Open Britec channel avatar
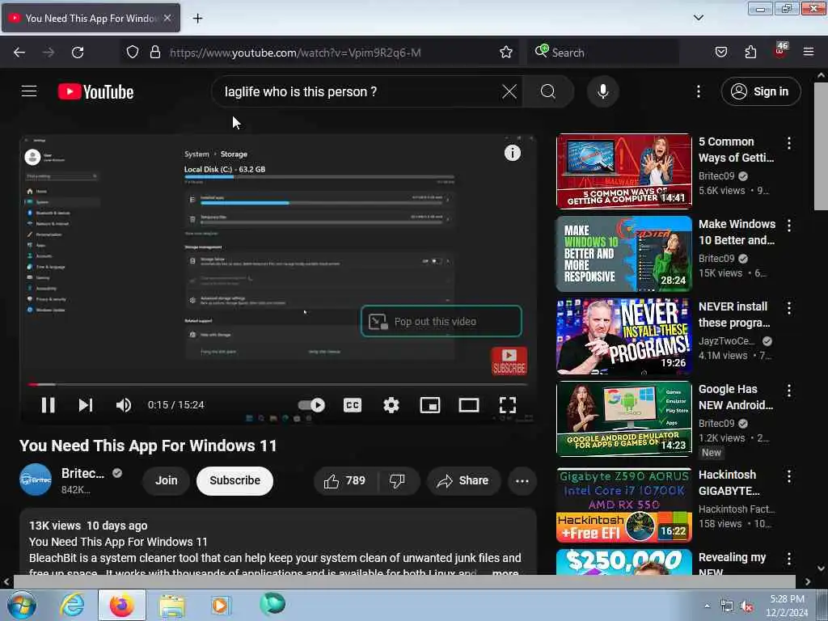This screenshot has height=621, width=828. click(x=36, y=480)
